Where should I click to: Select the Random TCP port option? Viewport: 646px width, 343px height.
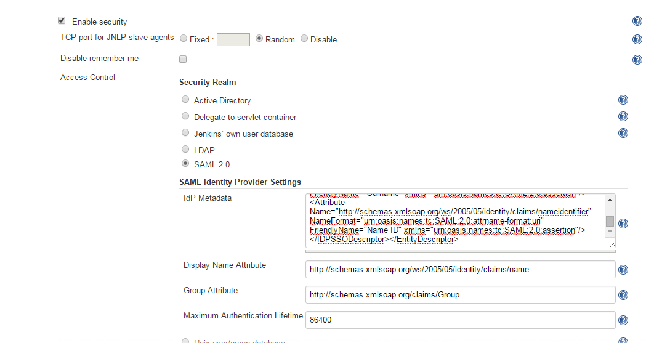(x=259, y=39)
